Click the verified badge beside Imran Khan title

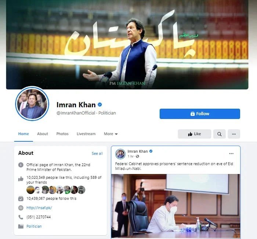coord(100,105)
